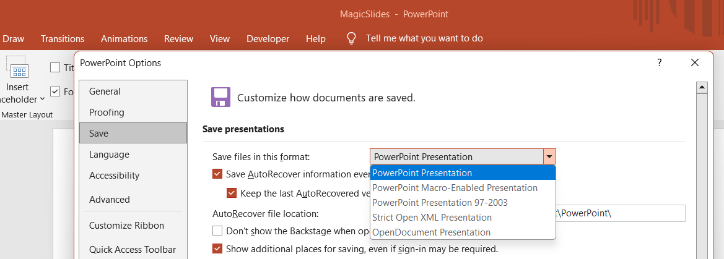Go to the Advanced options category
Image resolution: width=724 pixels, height=259 pixels.
click(x=110, y=199)
